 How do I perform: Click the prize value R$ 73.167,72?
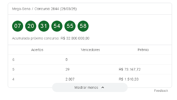click(x=130, y=69)
